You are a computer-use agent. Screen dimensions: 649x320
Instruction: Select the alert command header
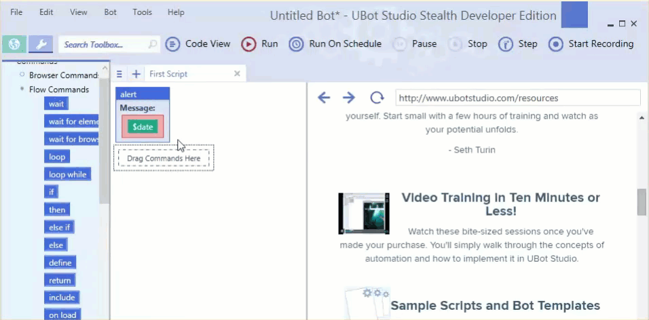143,94
